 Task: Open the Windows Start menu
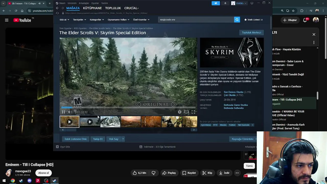pos(4,181)
